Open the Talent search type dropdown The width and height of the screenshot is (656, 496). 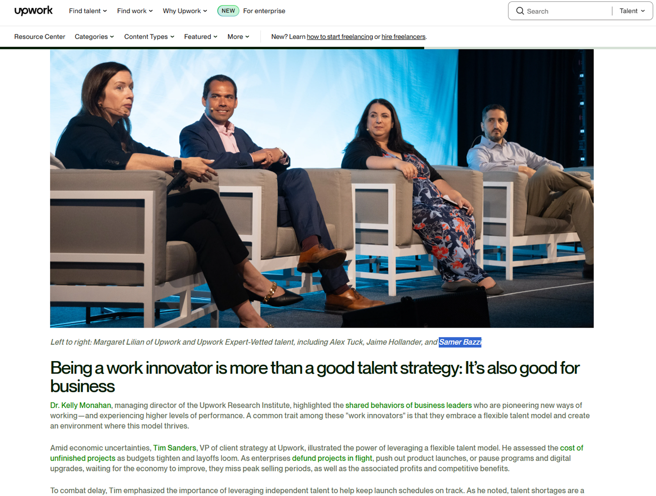click(632, 11)
